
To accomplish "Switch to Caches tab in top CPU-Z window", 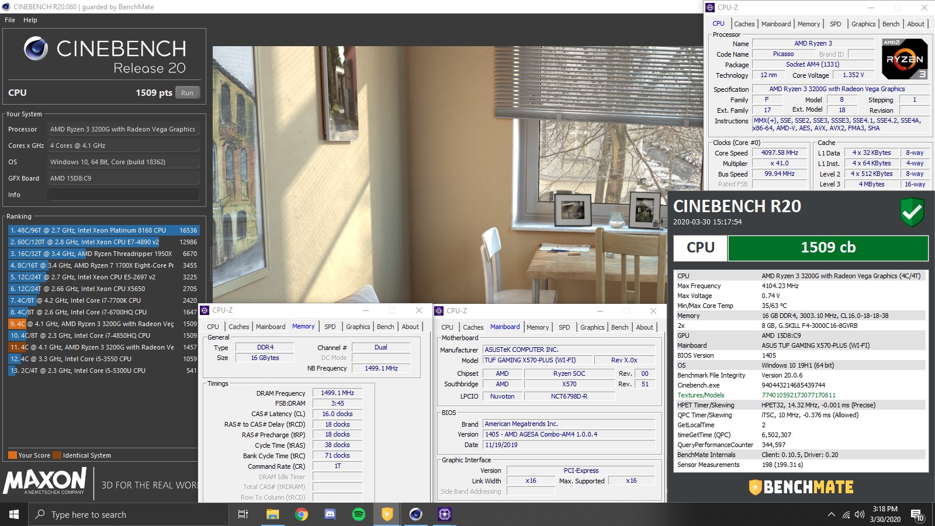I will point(744,24).
